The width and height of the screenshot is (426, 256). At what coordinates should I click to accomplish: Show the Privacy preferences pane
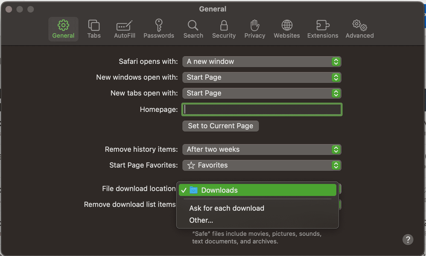[x=255, y=29]
